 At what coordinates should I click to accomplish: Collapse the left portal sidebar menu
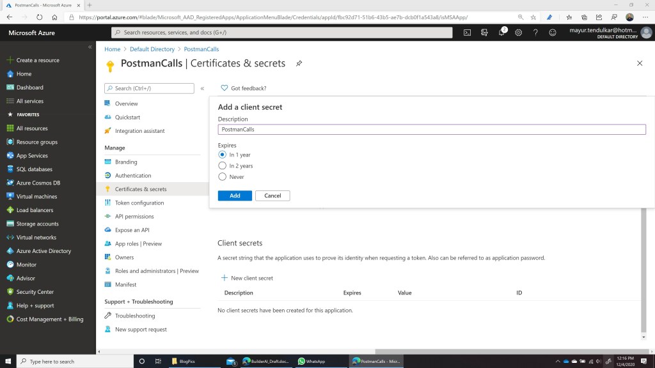(x=90, y=47)
